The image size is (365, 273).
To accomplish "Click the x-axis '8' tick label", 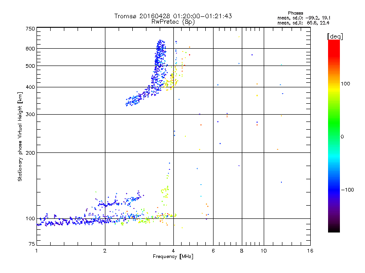I will [242, 251].
